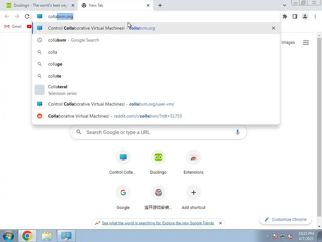Click the Chrome taskbar icon
The width and height of the screenshot is (322, 242).
[x=27, y=236]
